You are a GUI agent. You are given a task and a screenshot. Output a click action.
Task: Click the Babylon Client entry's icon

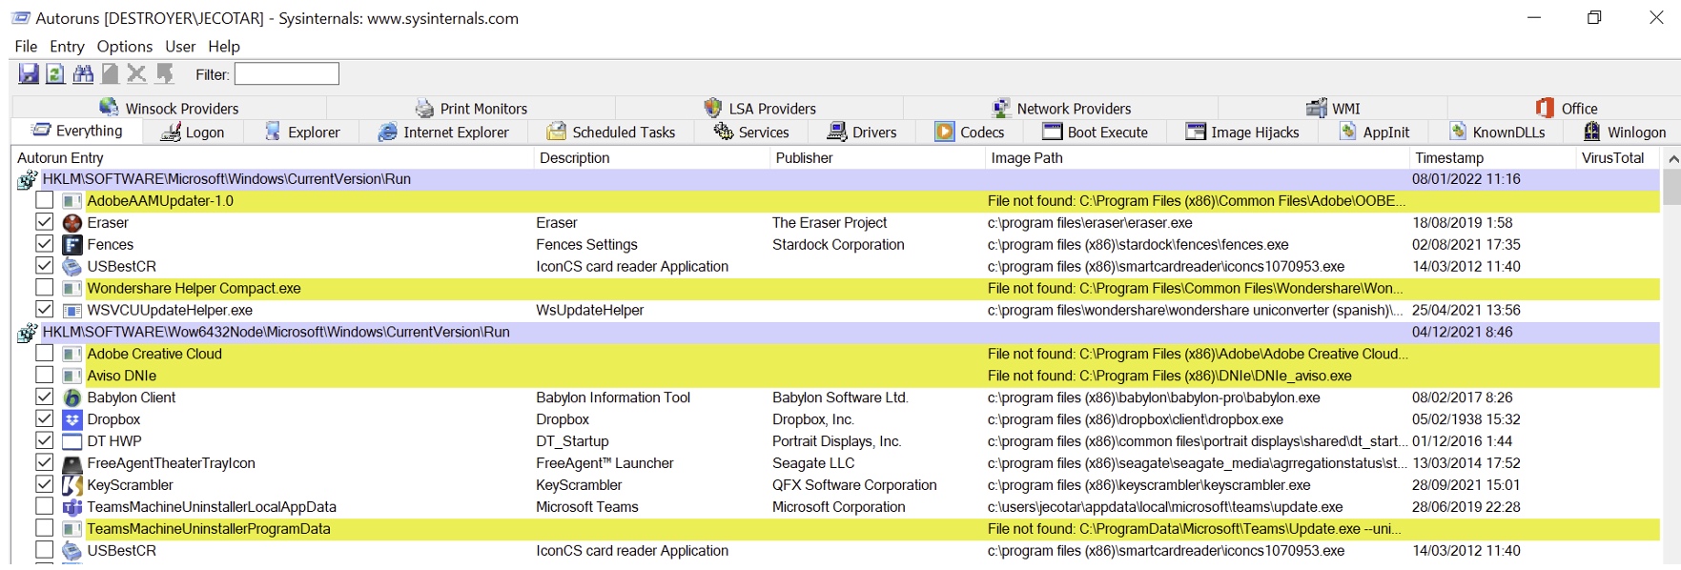pos(72,397)
